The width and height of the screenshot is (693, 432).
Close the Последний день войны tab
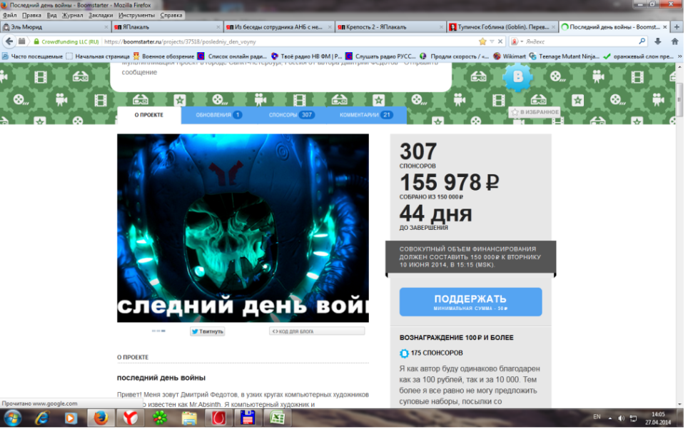(664, 27)
